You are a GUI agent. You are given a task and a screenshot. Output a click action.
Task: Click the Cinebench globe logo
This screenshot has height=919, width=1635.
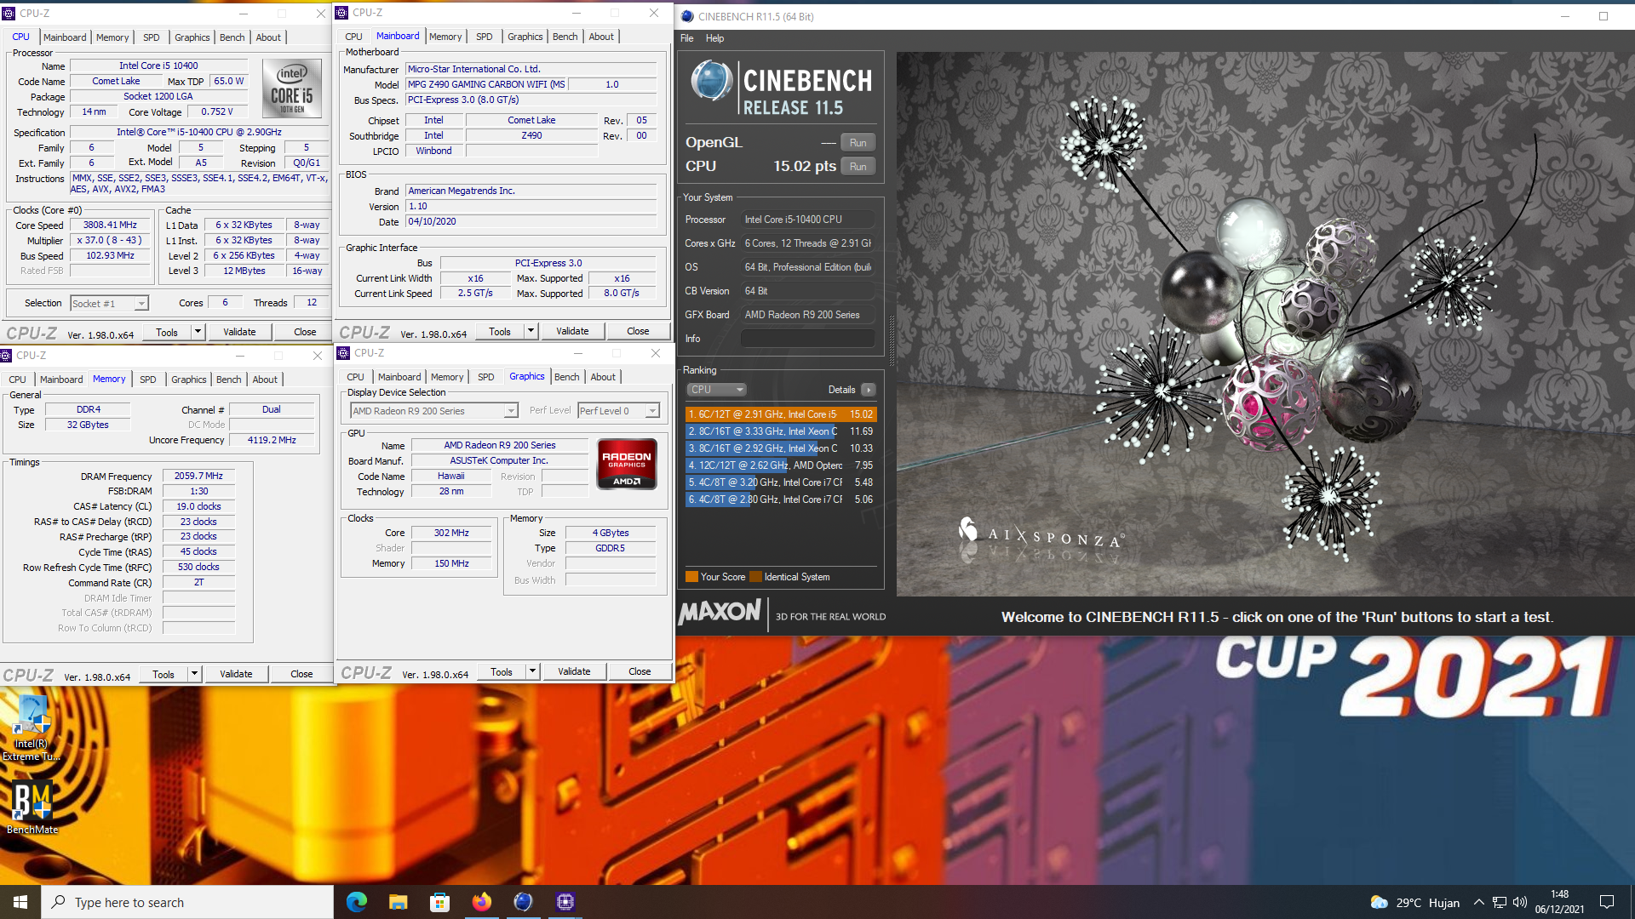tap(711, 83)
